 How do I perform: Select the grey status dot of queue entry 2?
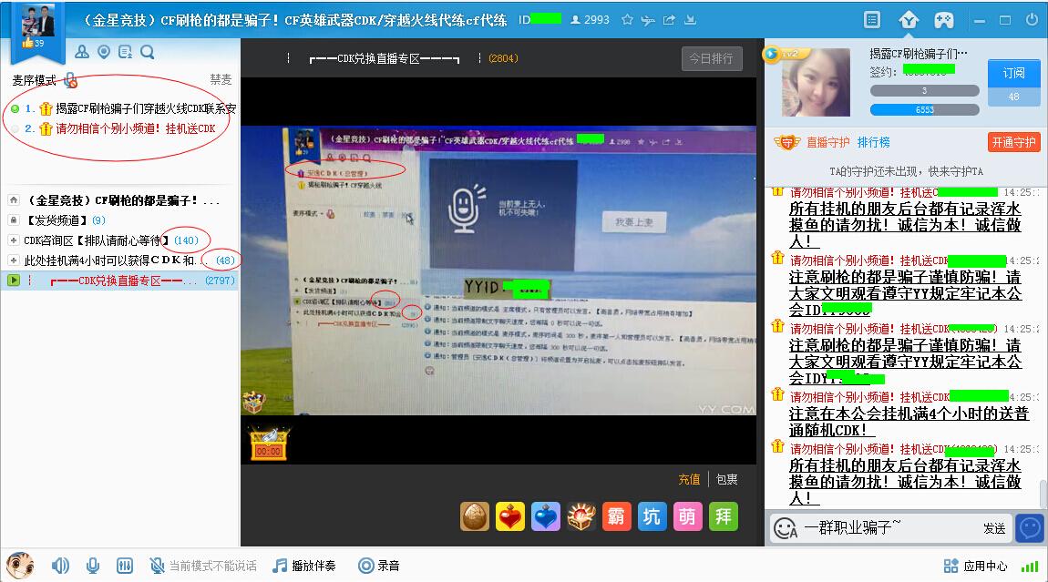(x=15, y=129)
